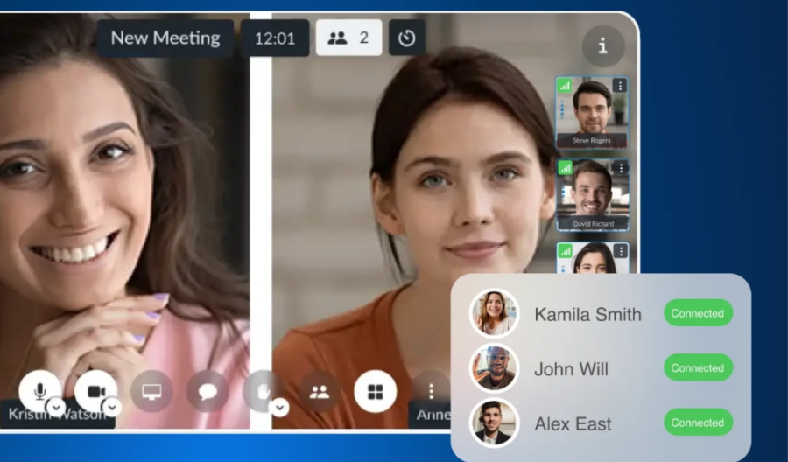
Task: Open David Richard thumbnail options menu
Action: [x=621, y=168]
